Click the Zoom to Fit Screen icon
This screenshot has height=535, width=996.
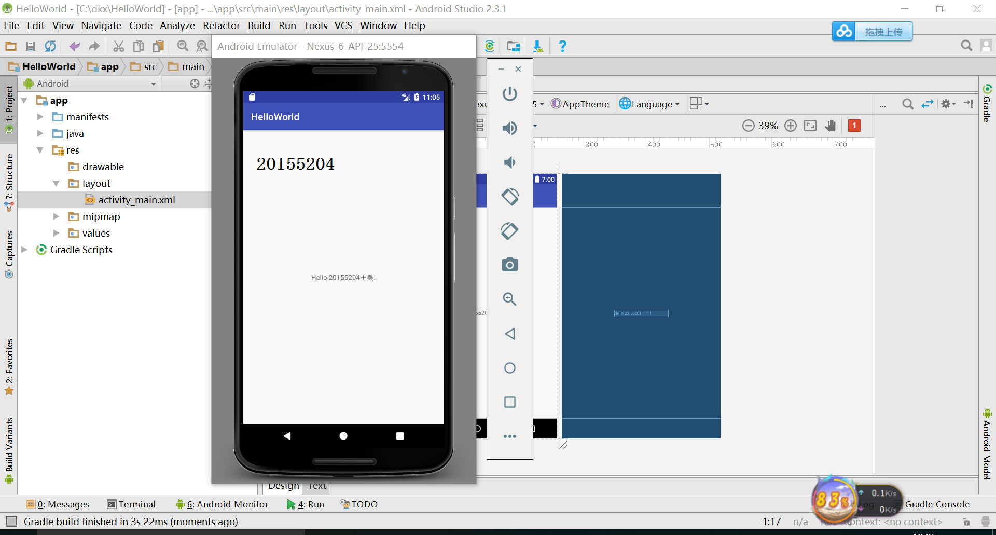pyautogui.click(x=810, y=126)
